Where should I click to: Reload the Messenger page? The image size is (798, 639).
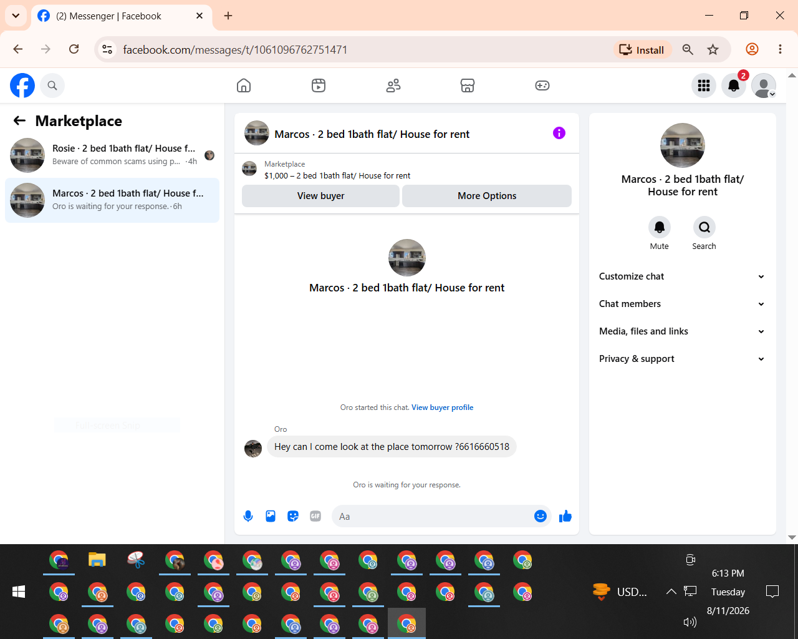pyautogui.click(x=74, y=49)
